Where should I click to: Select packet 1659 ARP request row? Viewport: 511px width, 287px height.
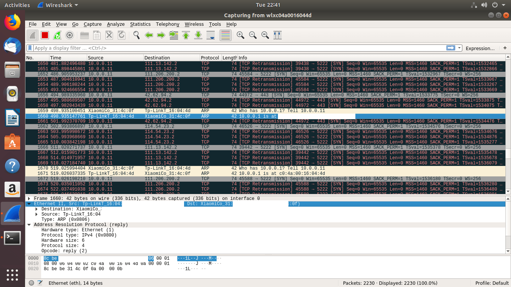(x=265, y=111)
